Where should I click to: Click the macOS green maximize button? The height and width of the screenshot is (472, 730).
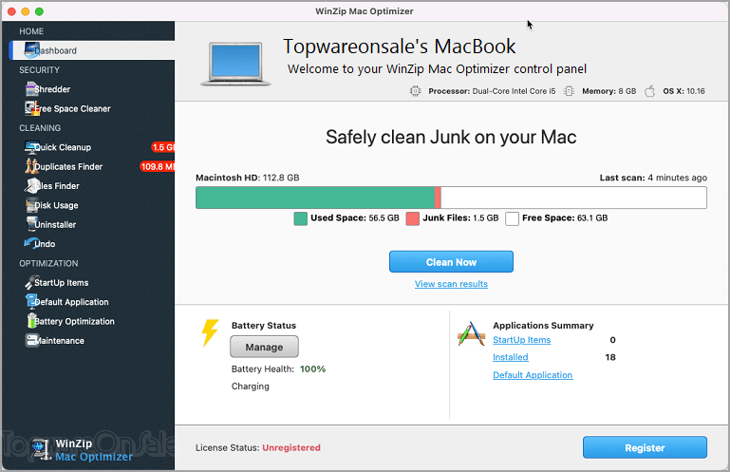click(x=39, y=11)
